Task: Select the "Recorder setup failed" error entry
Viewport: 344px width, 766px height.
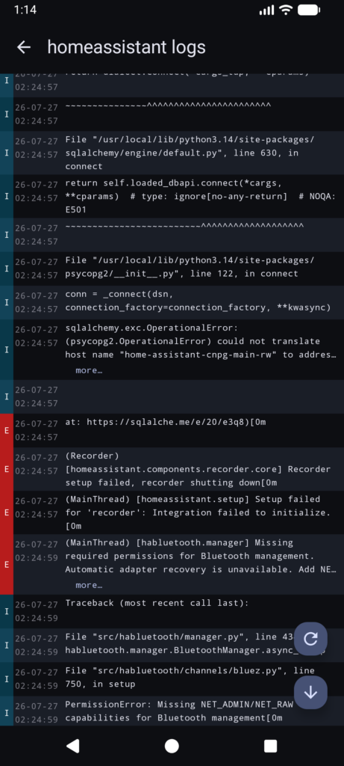Action: (x=172, y=469)
